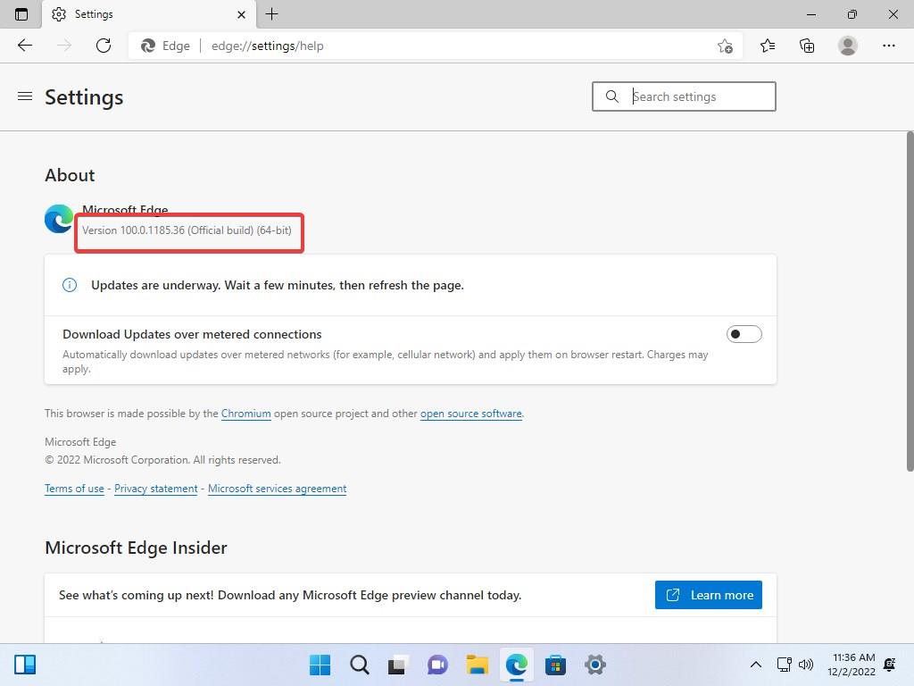The image size is (914, 686).
Task: Click the back navigation arrow
Action: [x=24, y=46]
